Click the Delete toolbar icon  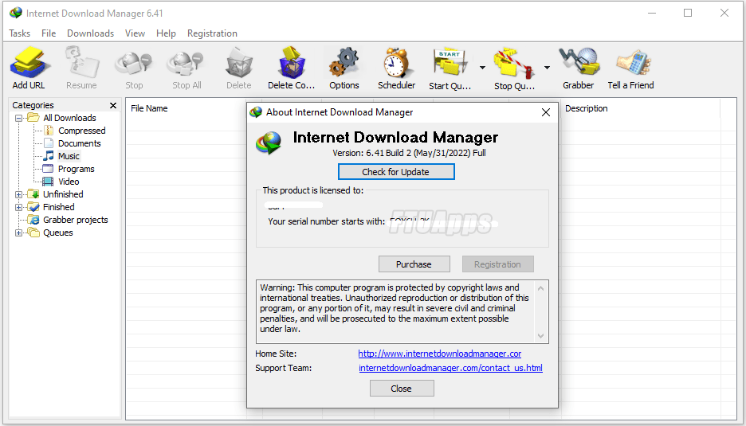click(x=239, y=64)
